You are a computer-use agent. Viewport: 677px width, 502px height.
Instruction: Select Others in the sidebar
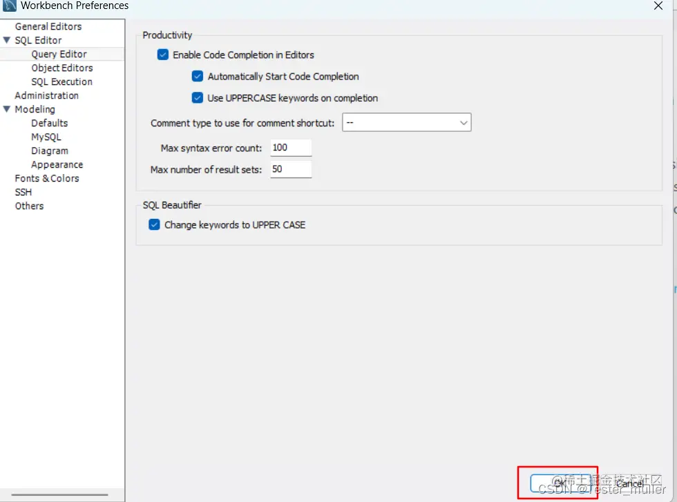29,206
